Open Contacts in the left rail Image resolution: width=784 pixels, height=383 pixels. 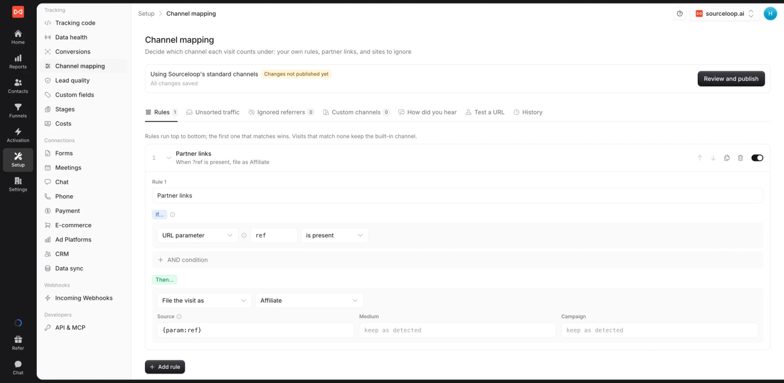point(18,86)
